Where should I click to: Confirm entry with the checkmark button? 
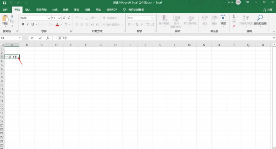pos(40,38)
